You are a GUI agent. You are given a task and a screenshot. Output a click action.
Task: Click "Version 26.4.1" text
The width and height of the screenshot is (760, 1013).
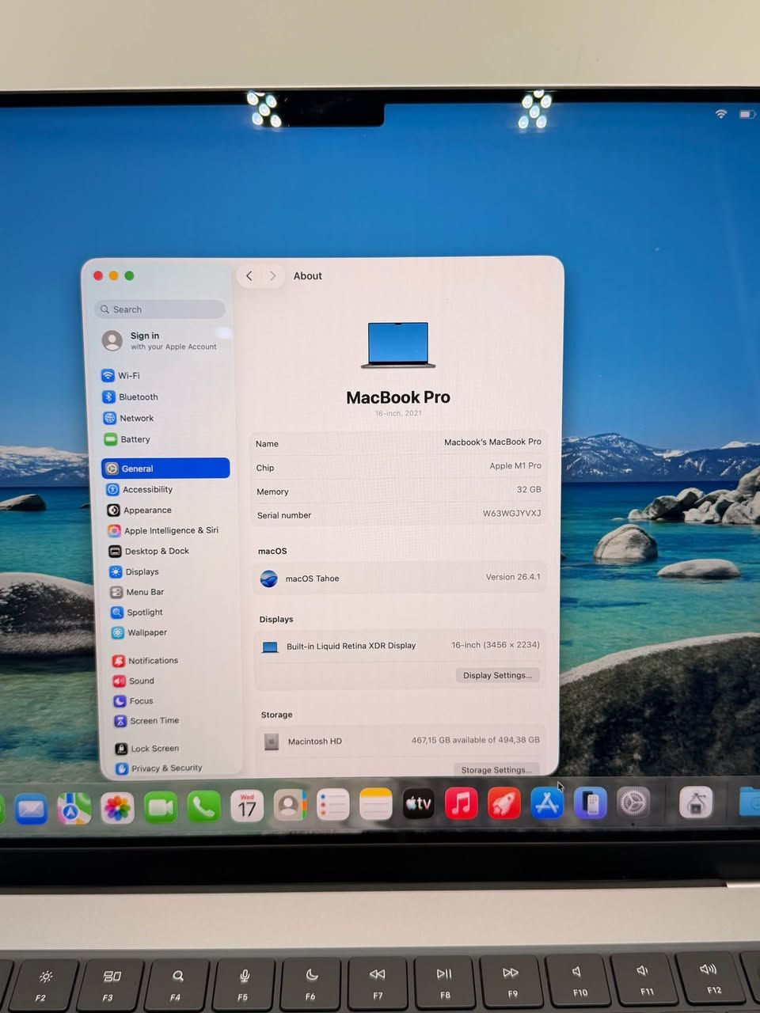pyautogui.click(x=513, y=577)
